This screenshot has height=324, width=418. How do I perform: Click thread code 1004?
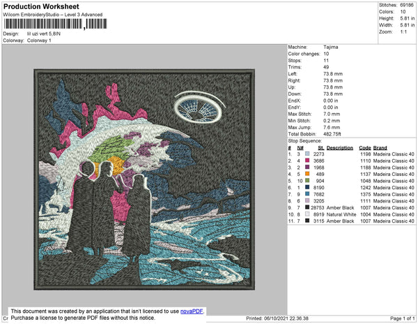[x=366, y=214]
